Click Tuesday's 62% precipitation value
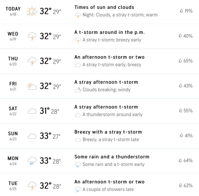Screen dimensions: 199x196 tap(188, 186)
